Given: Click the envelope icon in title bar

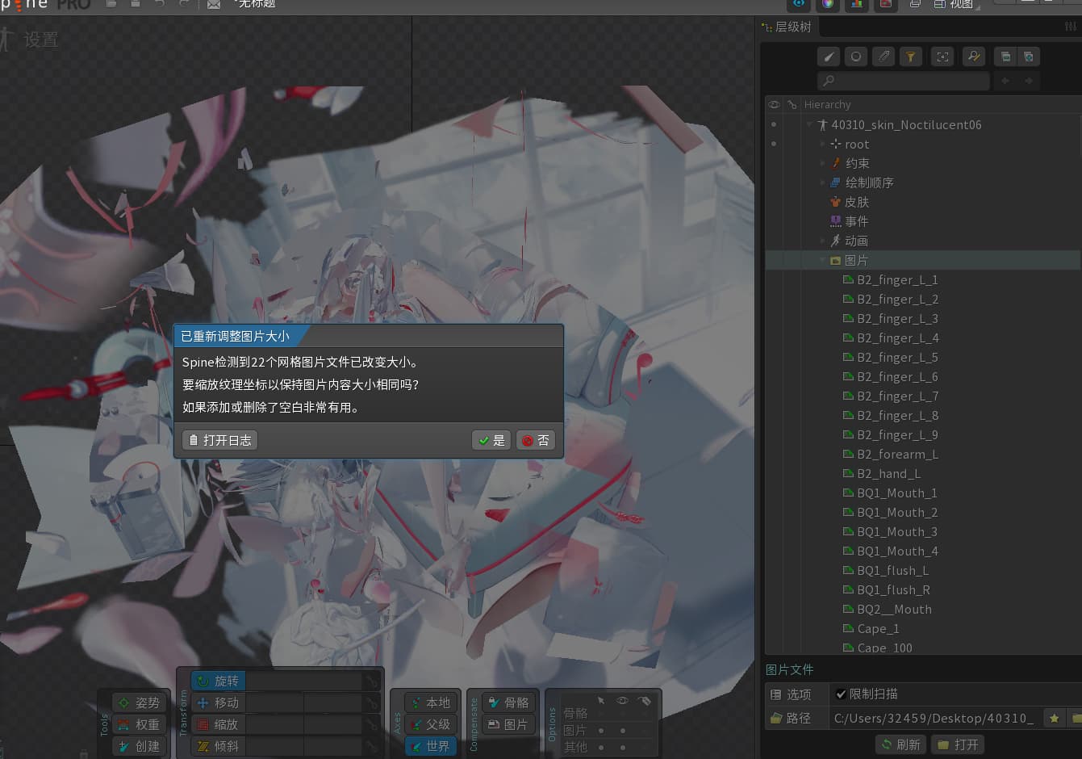Looking at the screenshot, I should [214, 4].
